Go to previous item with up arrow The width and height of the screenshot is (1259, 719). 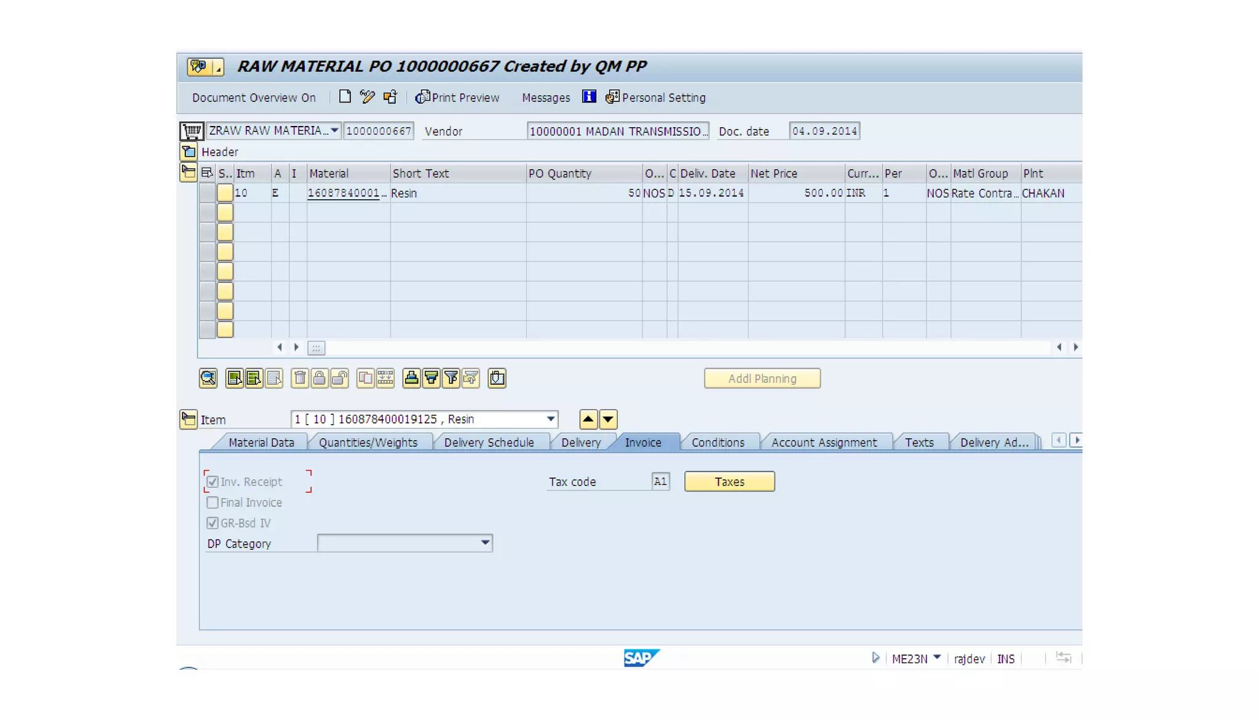coord(588,419)
